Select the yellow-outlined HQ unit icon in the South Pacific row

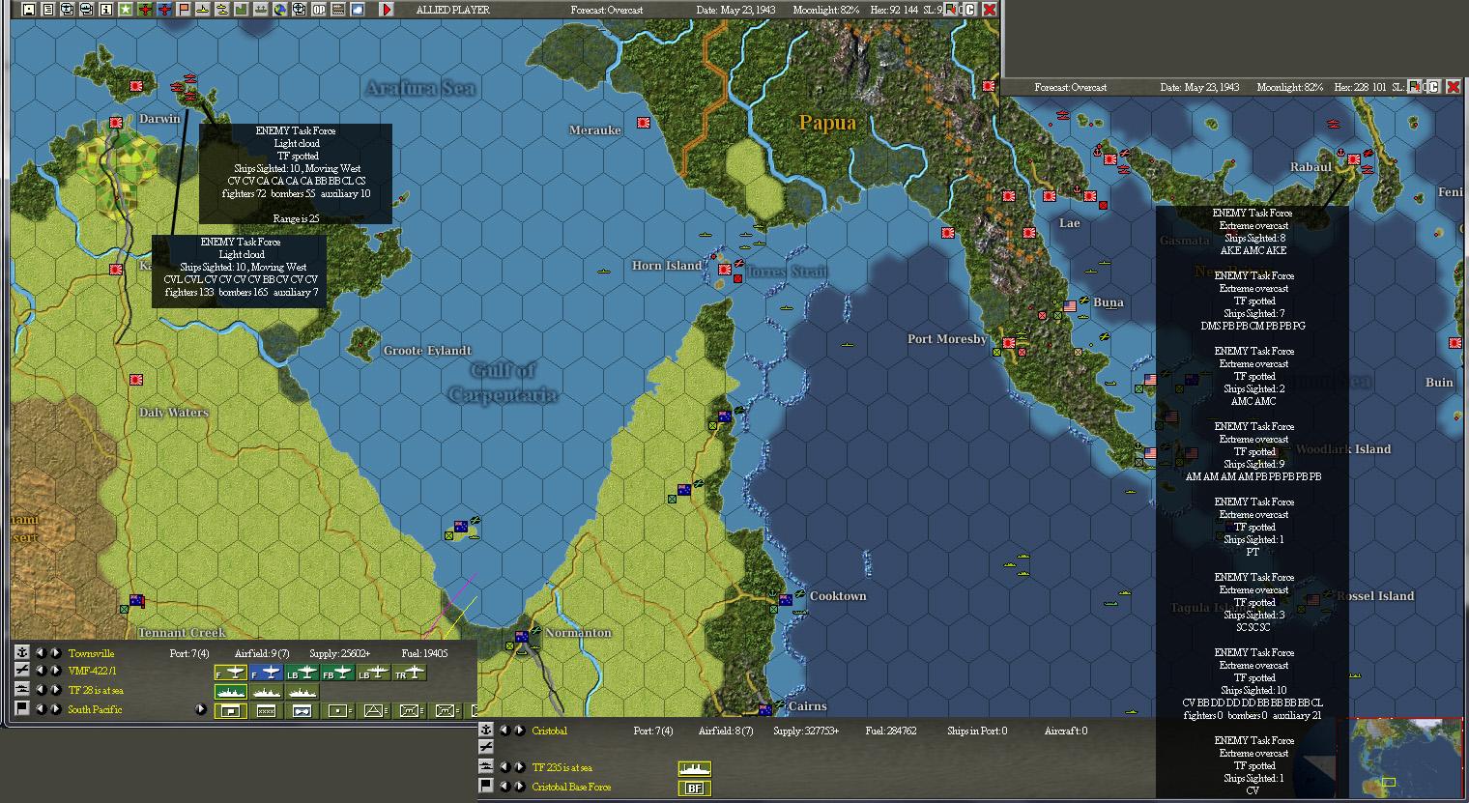tap(230, 711)
